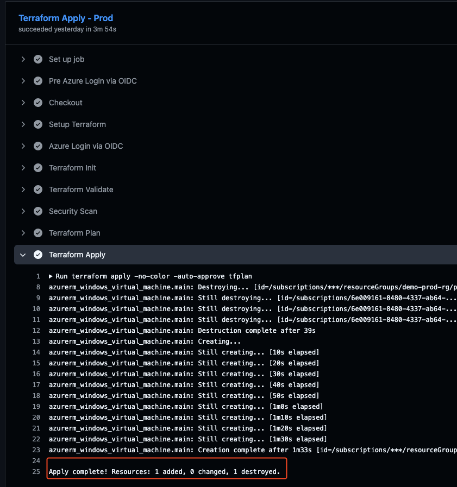Image resolution: width=457 pixels, height=487 pixels.
Task: Collapse the Terraform Apply step chevron
Action: pyautogui.click(x=23, y=255)
